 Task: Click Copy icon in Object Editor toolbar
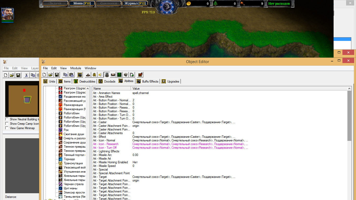[x=65, y=75]
